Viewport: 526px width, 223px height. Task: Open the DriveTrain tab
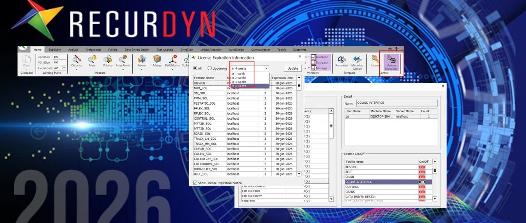coord(187,50)
